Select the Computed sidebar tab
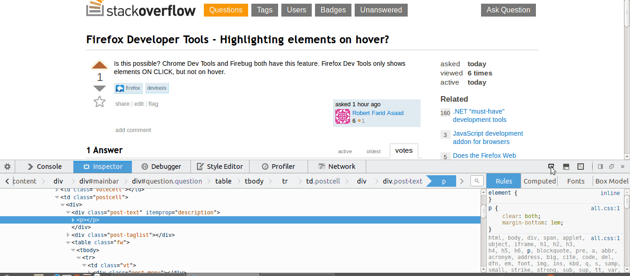This screenshot has height=276, width=630. tap(540, 181)
